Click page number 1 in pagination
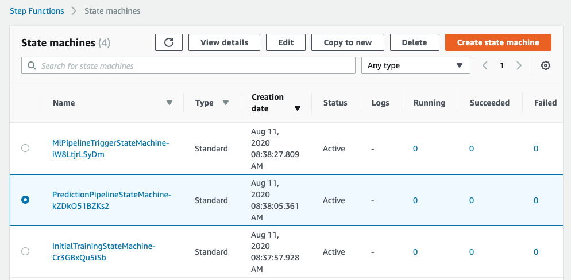 502,65
